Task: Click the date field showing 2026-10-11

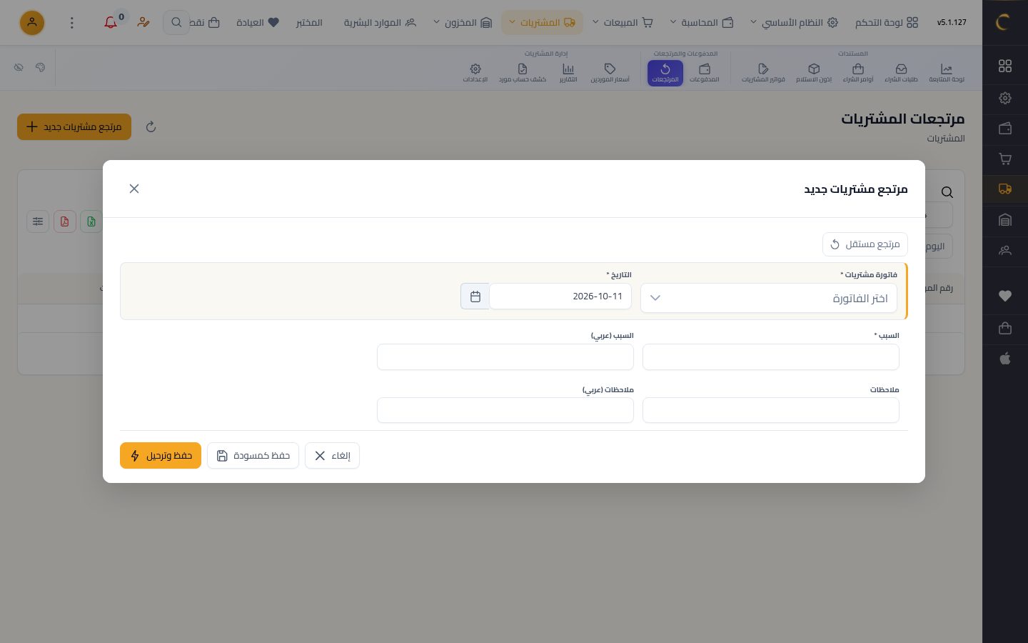Action: [x=560, y=296]
